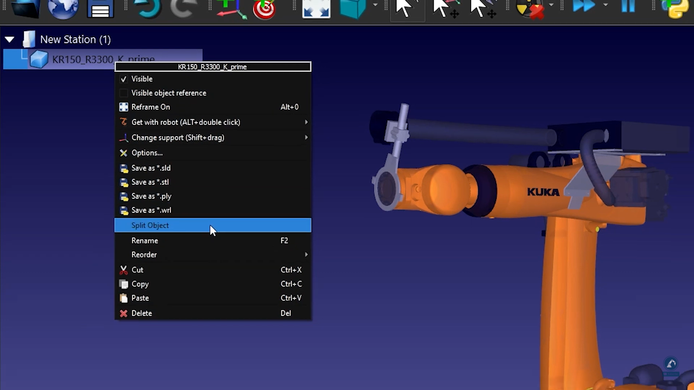Image resolution: width=694 pixels, height=390 pixels.
Task: Choose Split Object from context menu
Action: click(150, 225)
